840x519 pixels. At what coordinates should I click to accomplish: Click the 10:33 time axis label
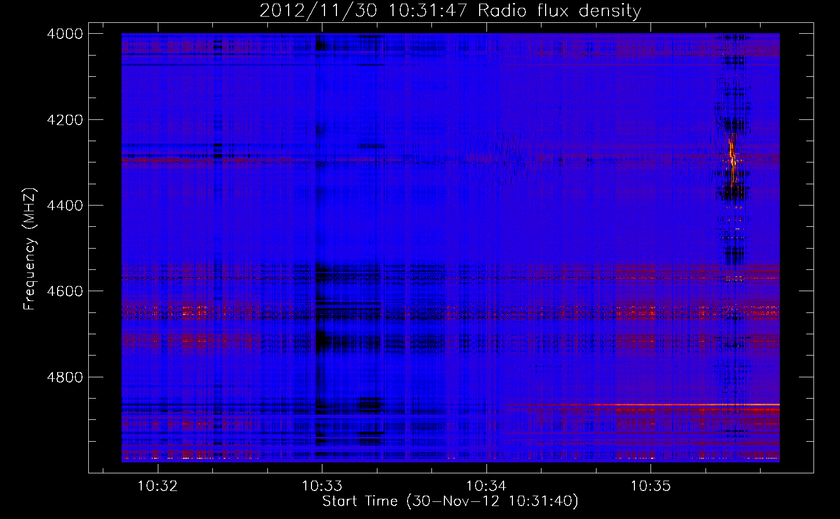coord(322,486)
